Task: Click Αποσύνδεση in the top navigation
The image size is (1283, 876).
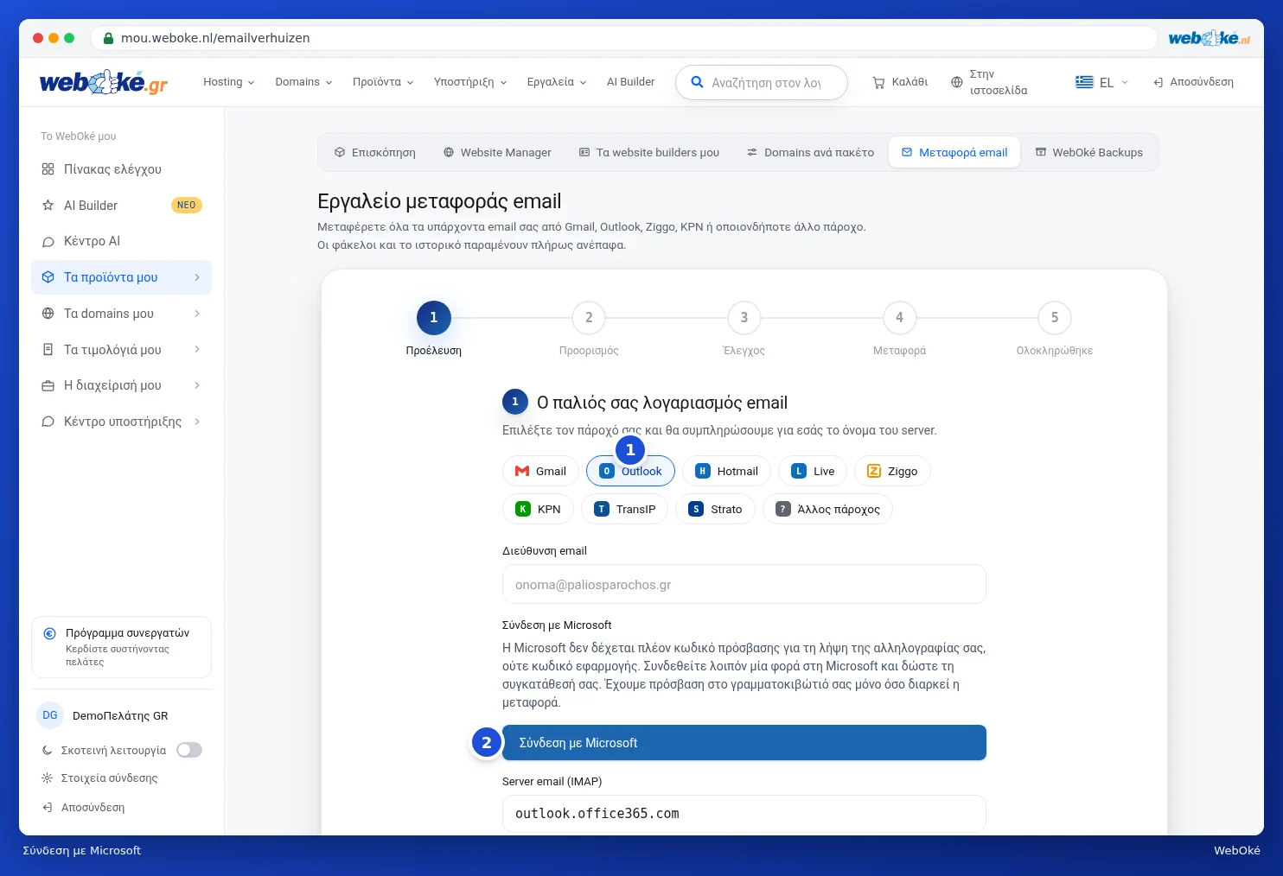Action: pos(1193,82)
